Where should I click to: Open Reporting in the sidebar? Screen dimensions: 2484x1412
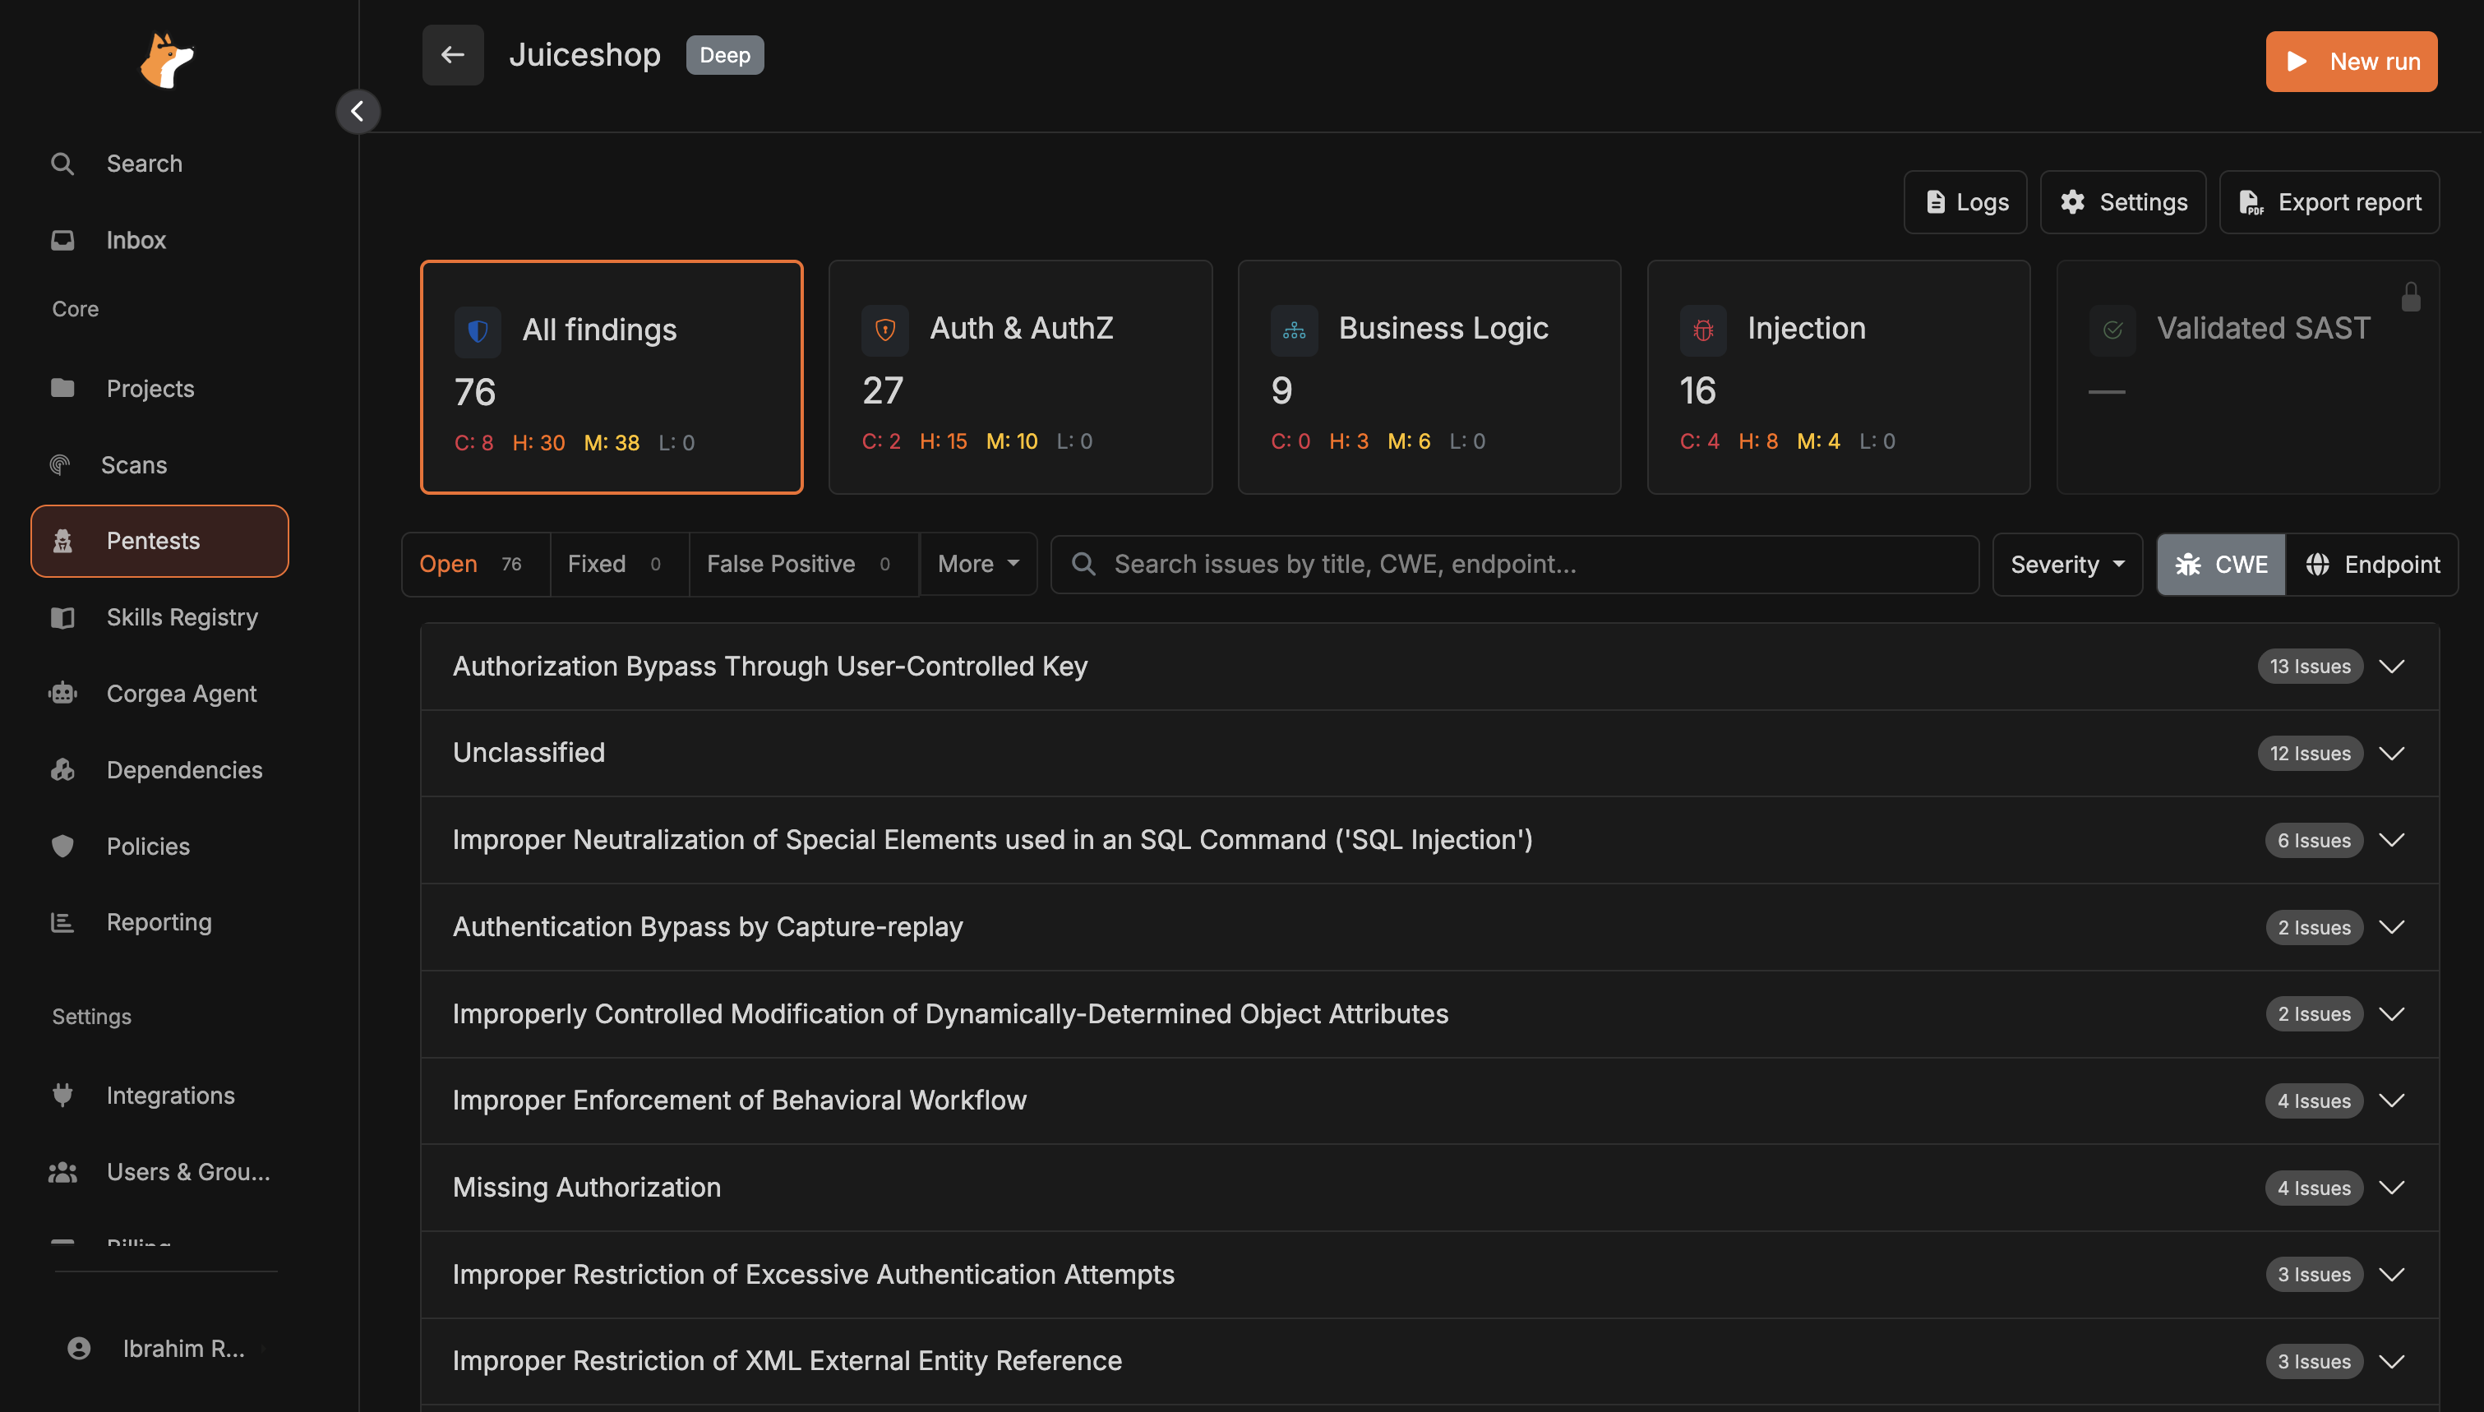pos(160,922)
